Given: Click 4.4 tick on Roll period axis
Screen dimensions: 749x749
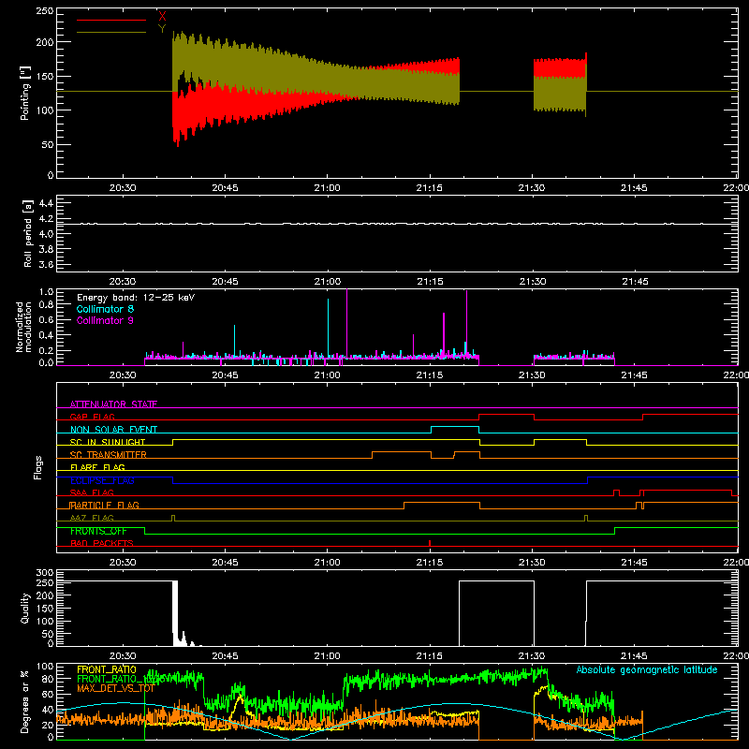Looking at the screenshot, I should (x=46, y=203).
